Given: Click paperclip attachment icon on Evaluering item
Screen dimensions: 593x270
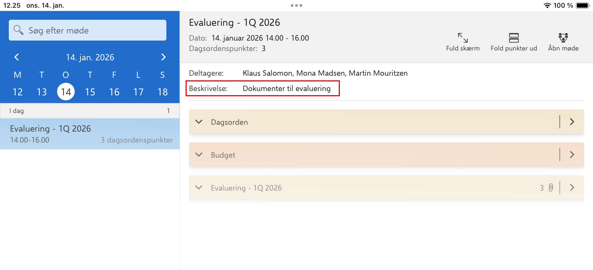Looking at the screenshot, I should tap(551, 188).
